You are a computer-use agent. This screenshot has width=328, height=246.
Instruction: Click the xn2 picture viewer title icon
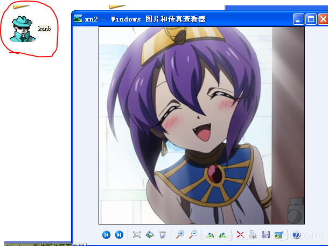point(78,19)
